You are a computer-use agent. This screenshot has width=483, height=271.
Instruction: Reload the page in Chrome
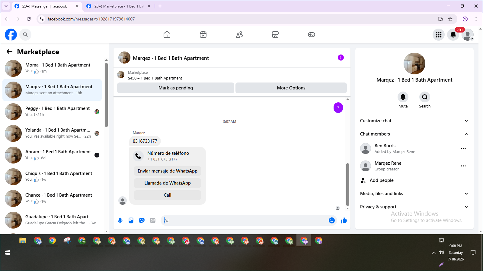(29, 19)
